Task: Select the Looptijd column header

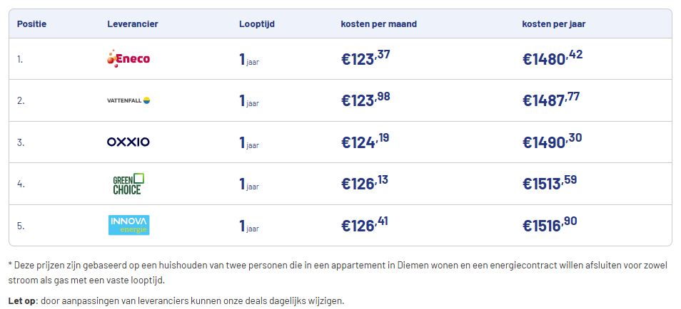Action: 257,24
